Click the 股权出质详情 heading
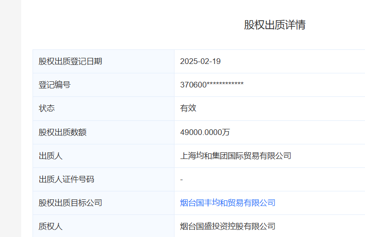365x237 pixels. (x=274, y=25)
